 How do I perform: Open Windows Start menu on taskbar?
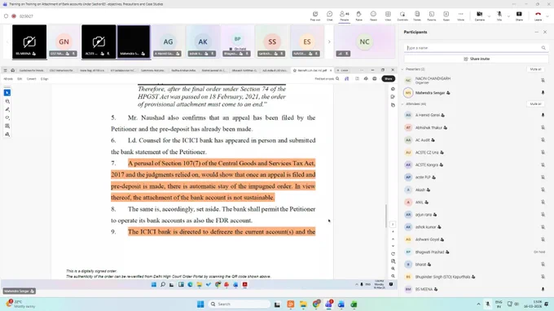[200, 304]
